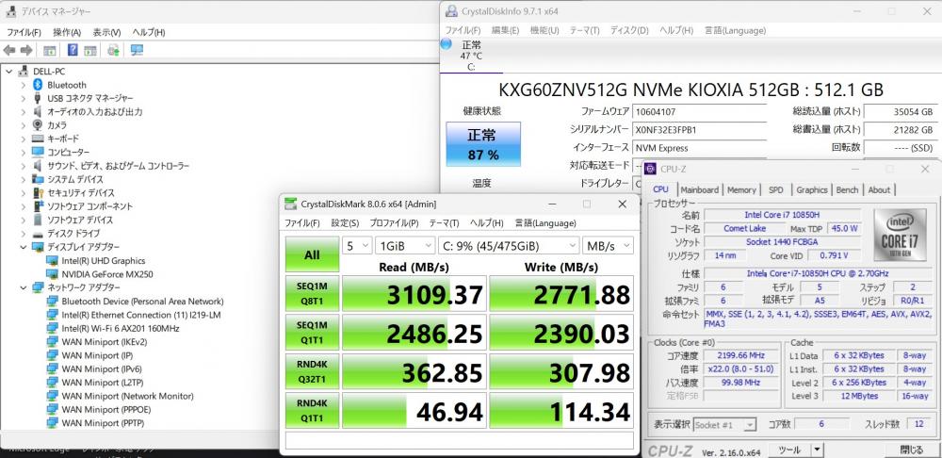942x458 pixels.
Task: Select WAN Miniport (IKEv2) device
Action: 104,342
